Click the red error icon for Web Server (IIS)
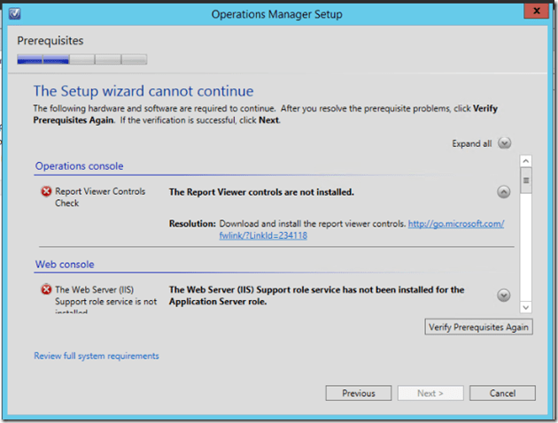 46,289
